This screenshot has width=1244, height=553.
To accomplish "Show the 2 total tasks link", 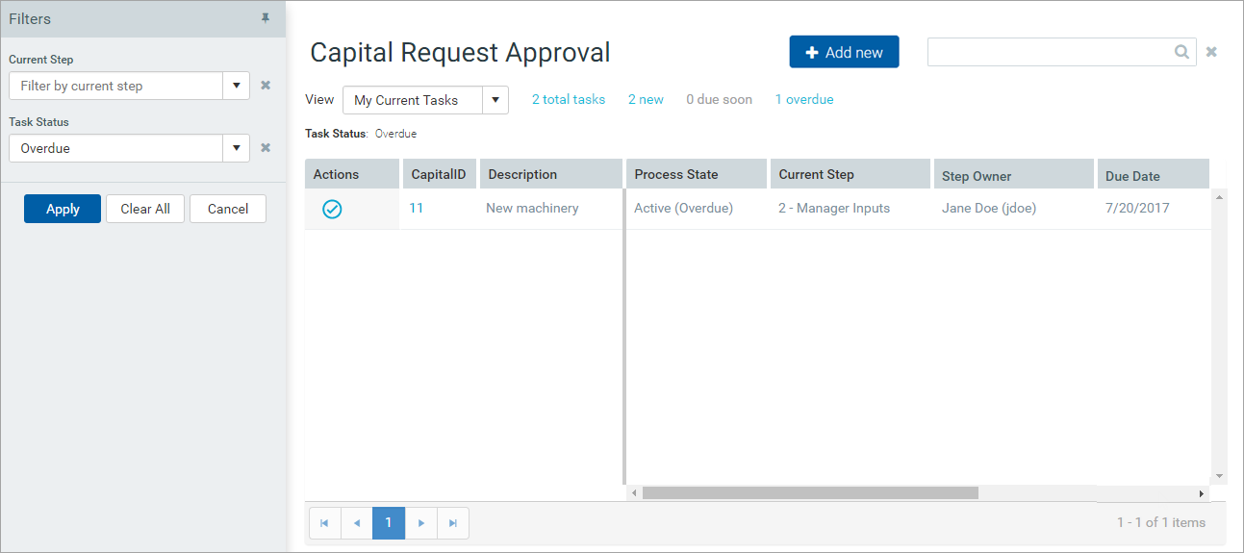I will tap(568, 99).
